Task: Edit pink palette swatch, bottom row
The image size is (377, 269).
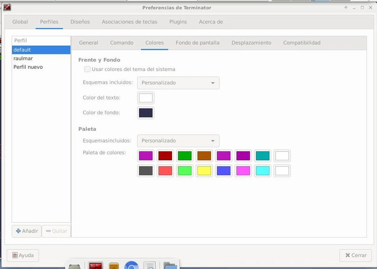Action: [x=243, y=171]
